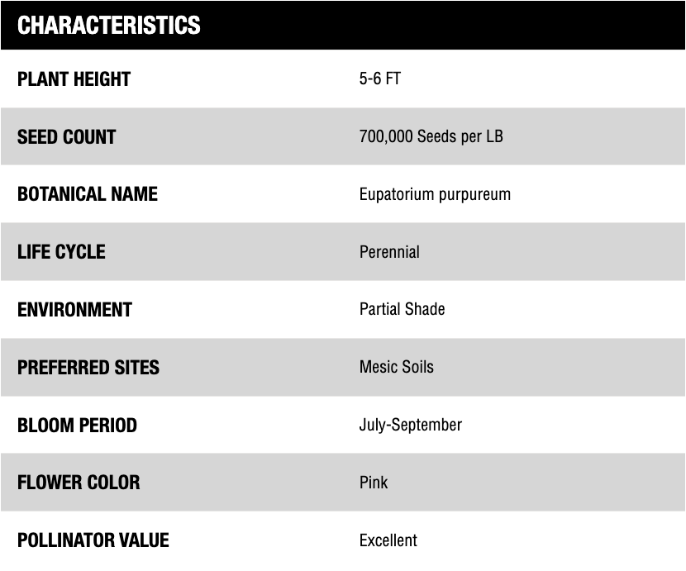Select the Partial Shade value

click(402, 309)
